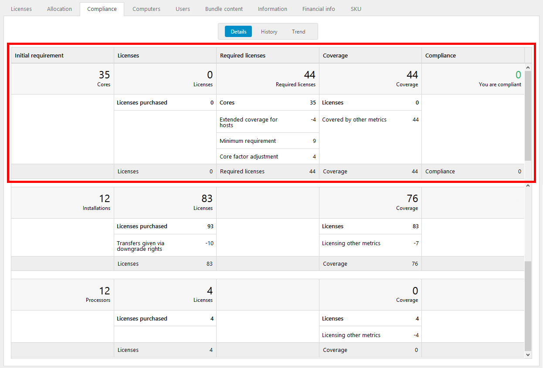
Task: Click the 'Compliance 0' total row
Action: 473,171
